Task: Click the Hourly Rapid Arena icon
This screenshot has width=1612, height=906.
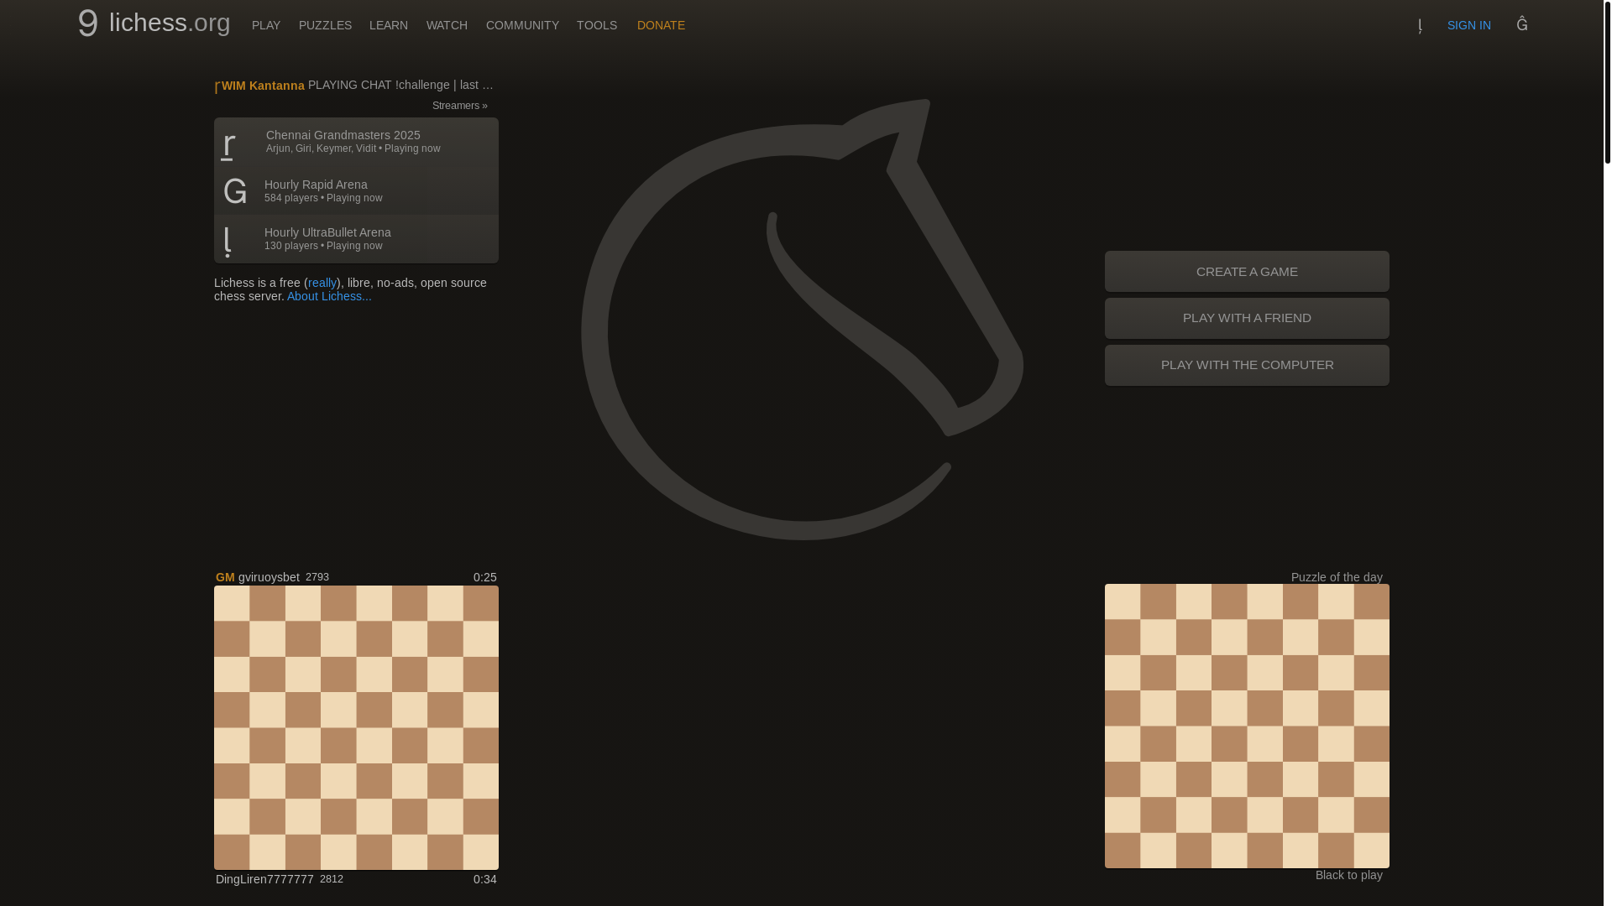Action: [x=235, y=191]
